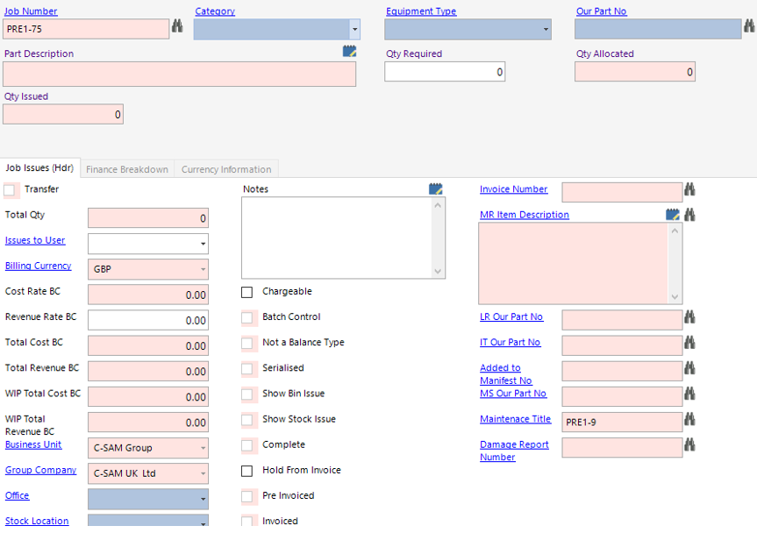Click the Business Unit link label
Viewport: 757px width, 533px height.
click(x=33, y=444)
